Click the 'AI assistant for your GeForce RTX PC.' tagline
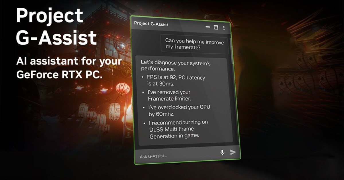The width and height of the screenshot is (344, 180). (69, 68)
